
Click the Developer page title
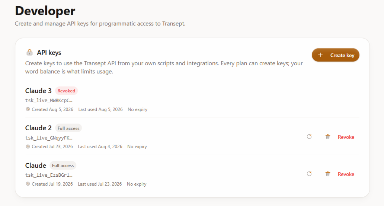[45, 11]
